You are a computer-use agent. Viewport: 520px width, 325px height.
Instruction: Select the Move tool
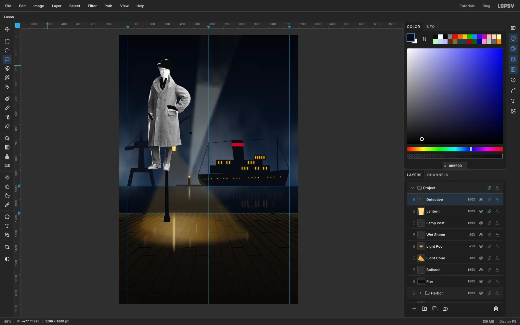pos(7,29)
